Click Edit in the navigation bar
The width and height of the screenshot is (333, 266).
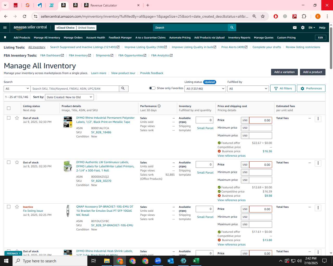click(321, 37)
